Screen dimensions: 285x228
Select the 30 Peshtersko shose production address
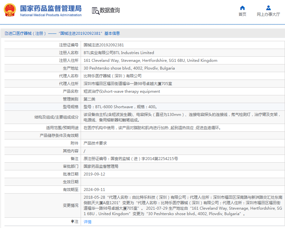[129, 68]
